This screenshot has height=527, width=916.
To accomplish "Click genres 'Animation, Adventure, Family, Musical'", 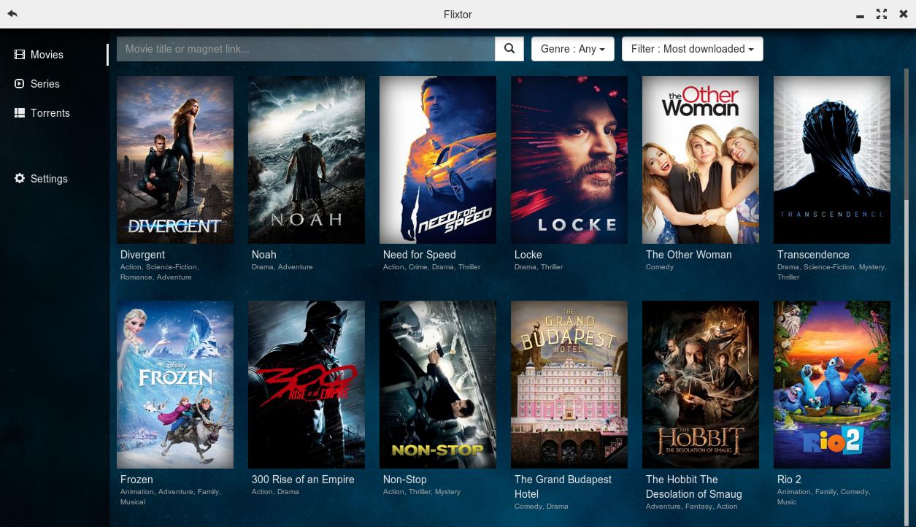I will (x=171, y=497).
